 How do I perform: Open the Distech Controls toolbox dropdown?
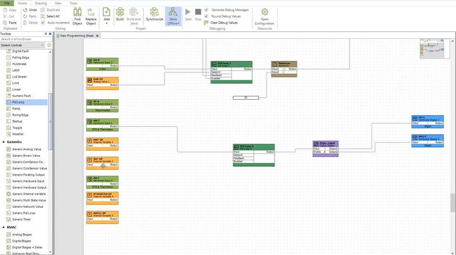pyautogui.click(x=22, y=45)
